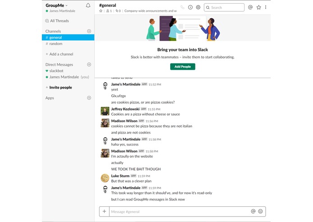Image resolution: width=313 pixels, height=222 pixels.
Task: Click Luke Sturm's avatar
Action: pos(105,178)
